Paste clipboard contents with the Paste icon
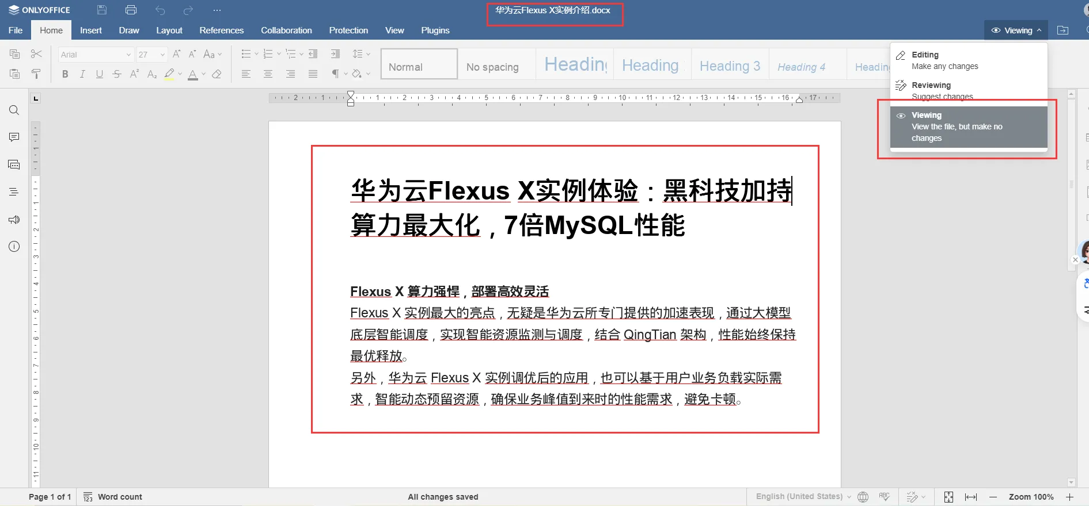The width and height of the screenshot is (1089, 506). (15, 74)
